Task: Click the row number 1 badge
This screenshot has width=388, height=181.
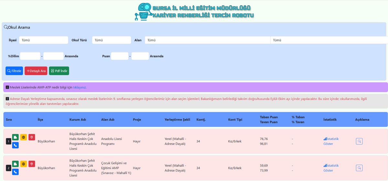Action: tap(8, 141)
